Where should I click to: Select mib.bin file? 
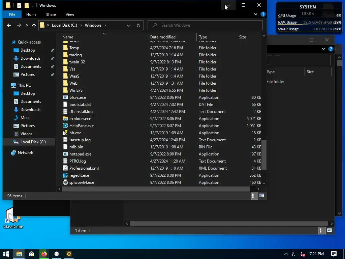pyautogui.click(x=76, y=147)
